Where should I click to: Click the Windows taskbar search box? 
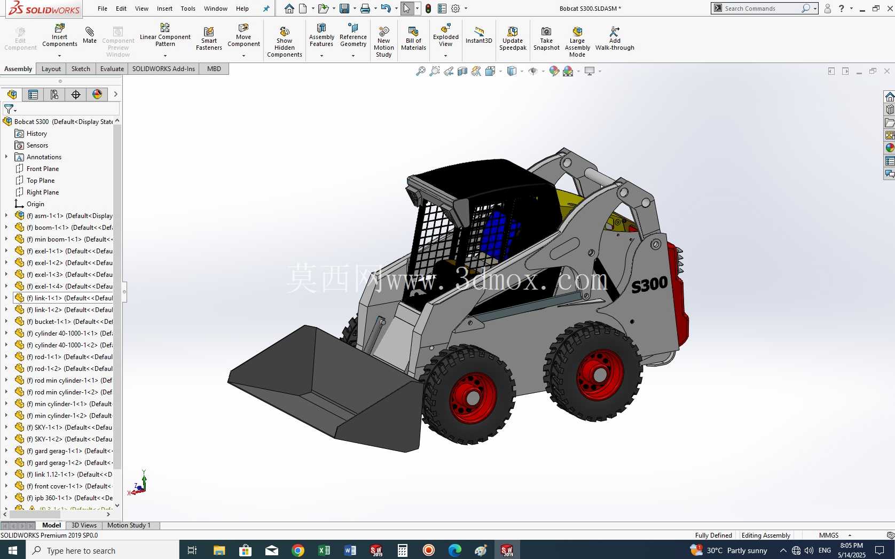103,550
